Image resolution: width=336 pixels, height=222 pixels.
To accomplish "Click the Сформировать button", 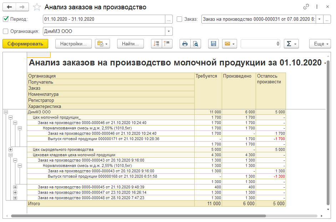I will coord(25,44).
